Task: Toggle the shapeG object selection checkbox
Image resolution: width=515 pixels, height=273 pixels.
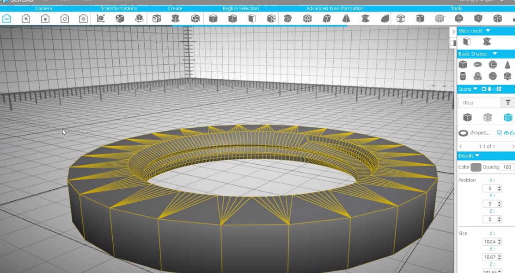Action: tap(499, 133)
